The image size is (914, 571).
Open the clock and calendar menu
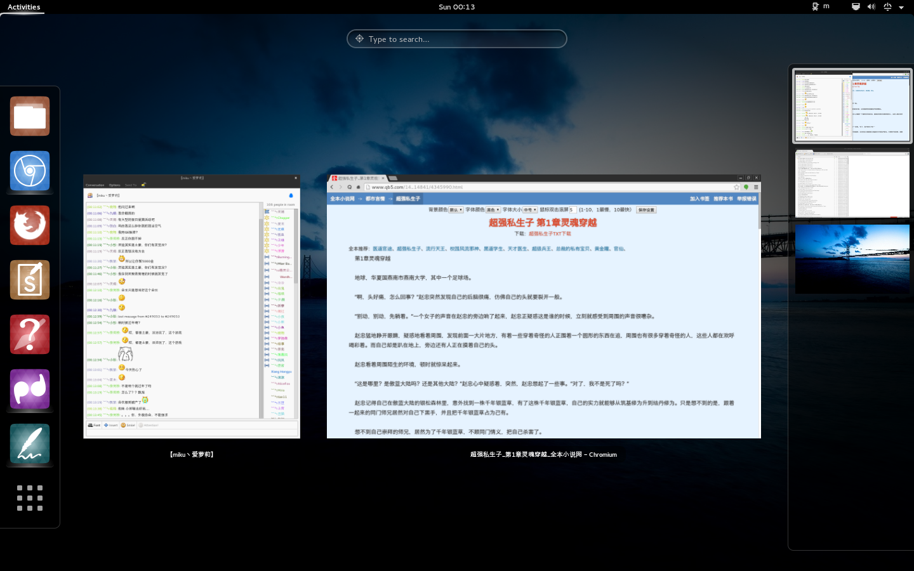click(456, 7)
